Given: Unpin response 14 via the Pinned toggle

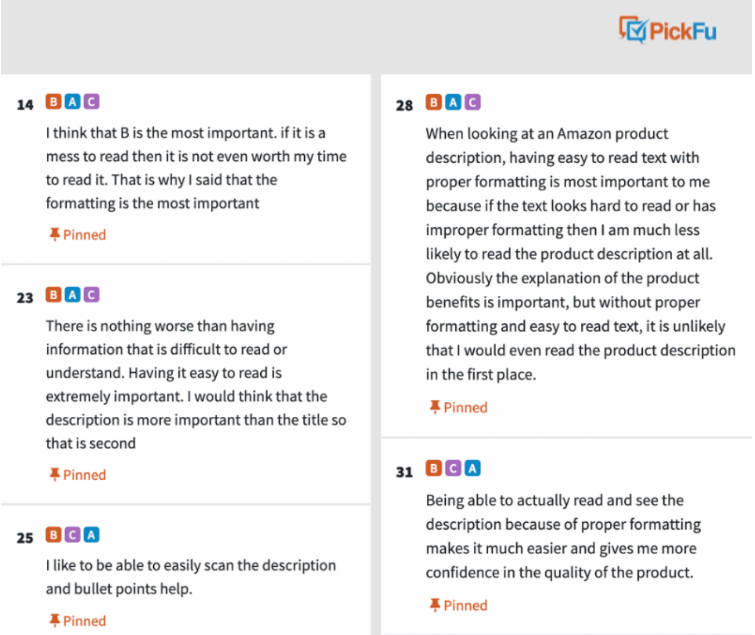Looking at the screenshot, I should pos(77,235).
